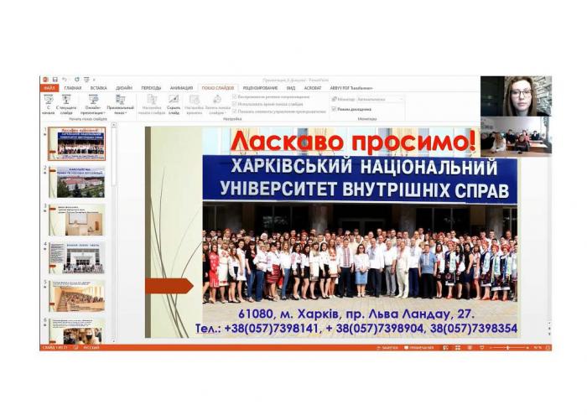Click the Save icon in quick access toolbar
The height and width of the screenshot is (415, 587).
coord(55,80)
